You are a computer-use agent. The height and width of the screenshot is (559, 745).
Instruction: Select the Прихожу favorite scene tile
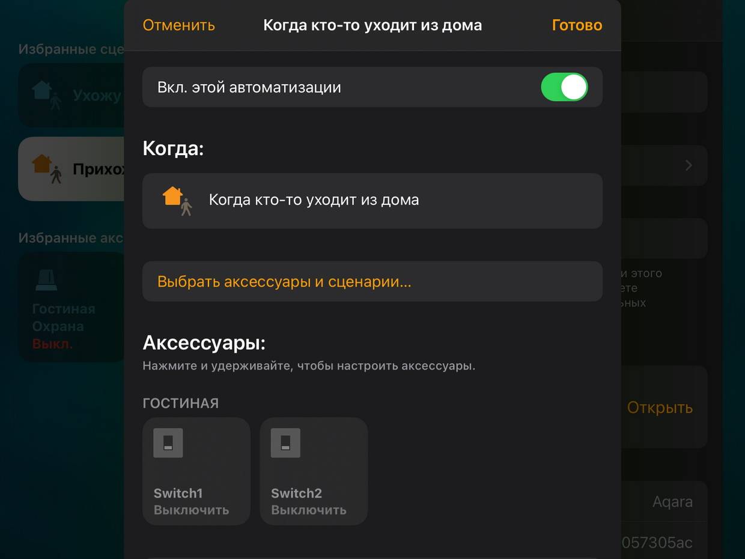[71, 169]
